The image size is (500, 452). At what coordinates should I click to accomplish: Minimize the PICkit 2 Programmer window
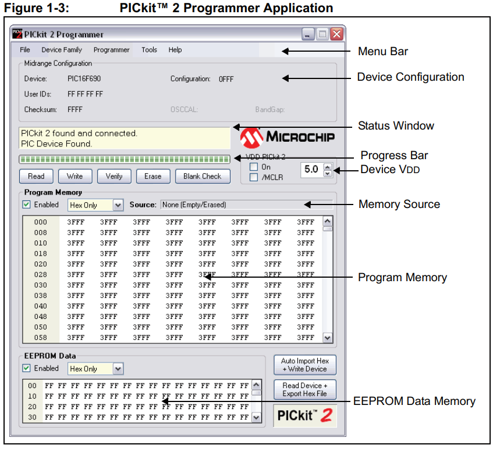click(308, 34)
